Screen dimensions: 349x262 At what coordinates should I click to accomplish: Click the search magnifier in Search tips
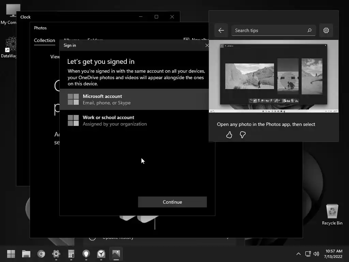[x=309, y=30]
